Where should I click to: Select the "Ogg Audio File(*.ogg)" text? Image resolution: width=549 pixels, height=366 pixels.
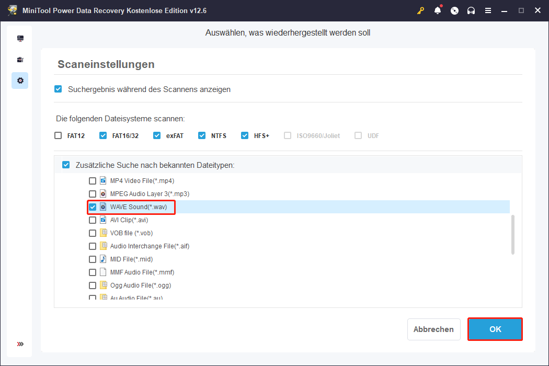point(141,285)
